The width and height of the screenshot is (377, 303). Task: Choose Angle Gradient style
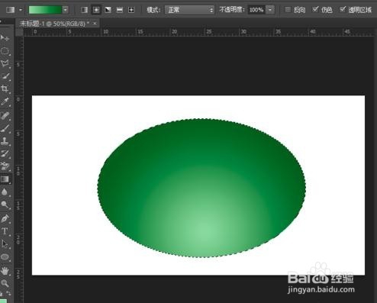[108, 10]
